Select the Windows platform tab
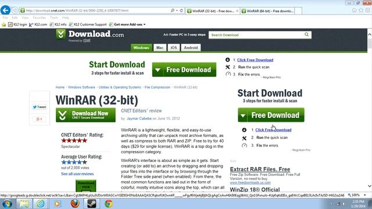 (141, 48)
